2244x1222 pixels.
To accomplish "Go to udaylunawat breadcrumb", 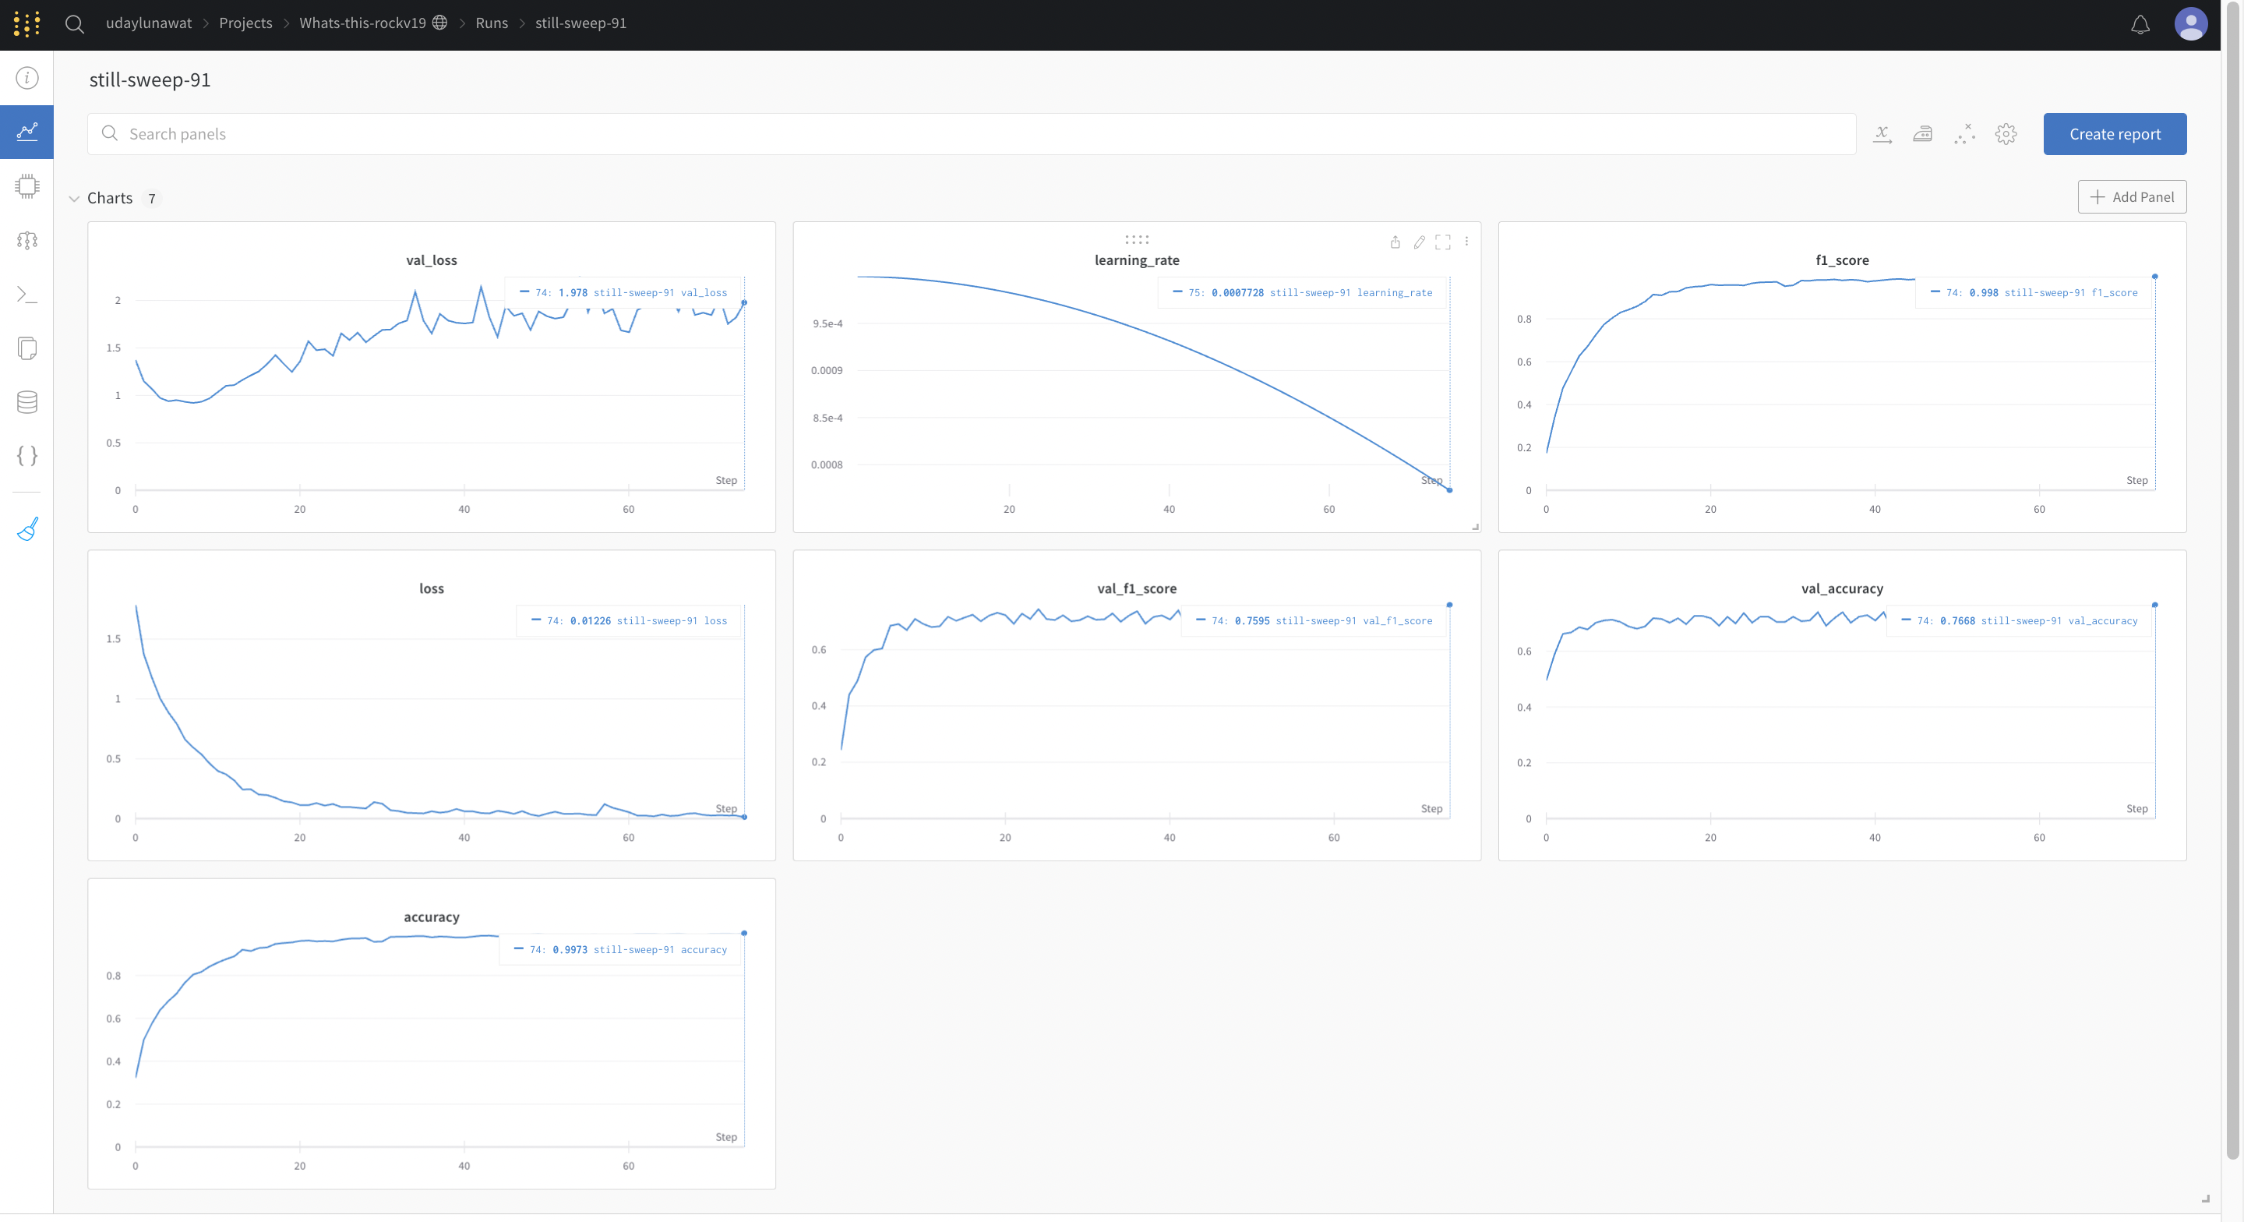I will click(149, 23).
